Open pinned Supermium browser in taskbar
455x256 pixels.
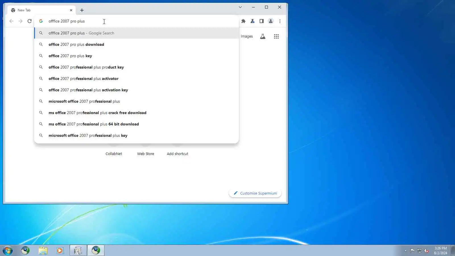(x=25, y=250)
